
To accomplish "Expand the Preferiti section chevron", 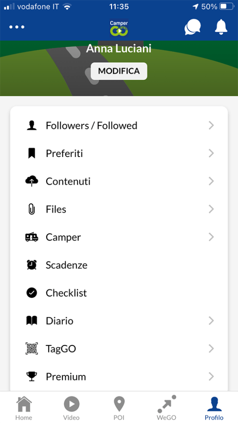I will tap(212, 153).
